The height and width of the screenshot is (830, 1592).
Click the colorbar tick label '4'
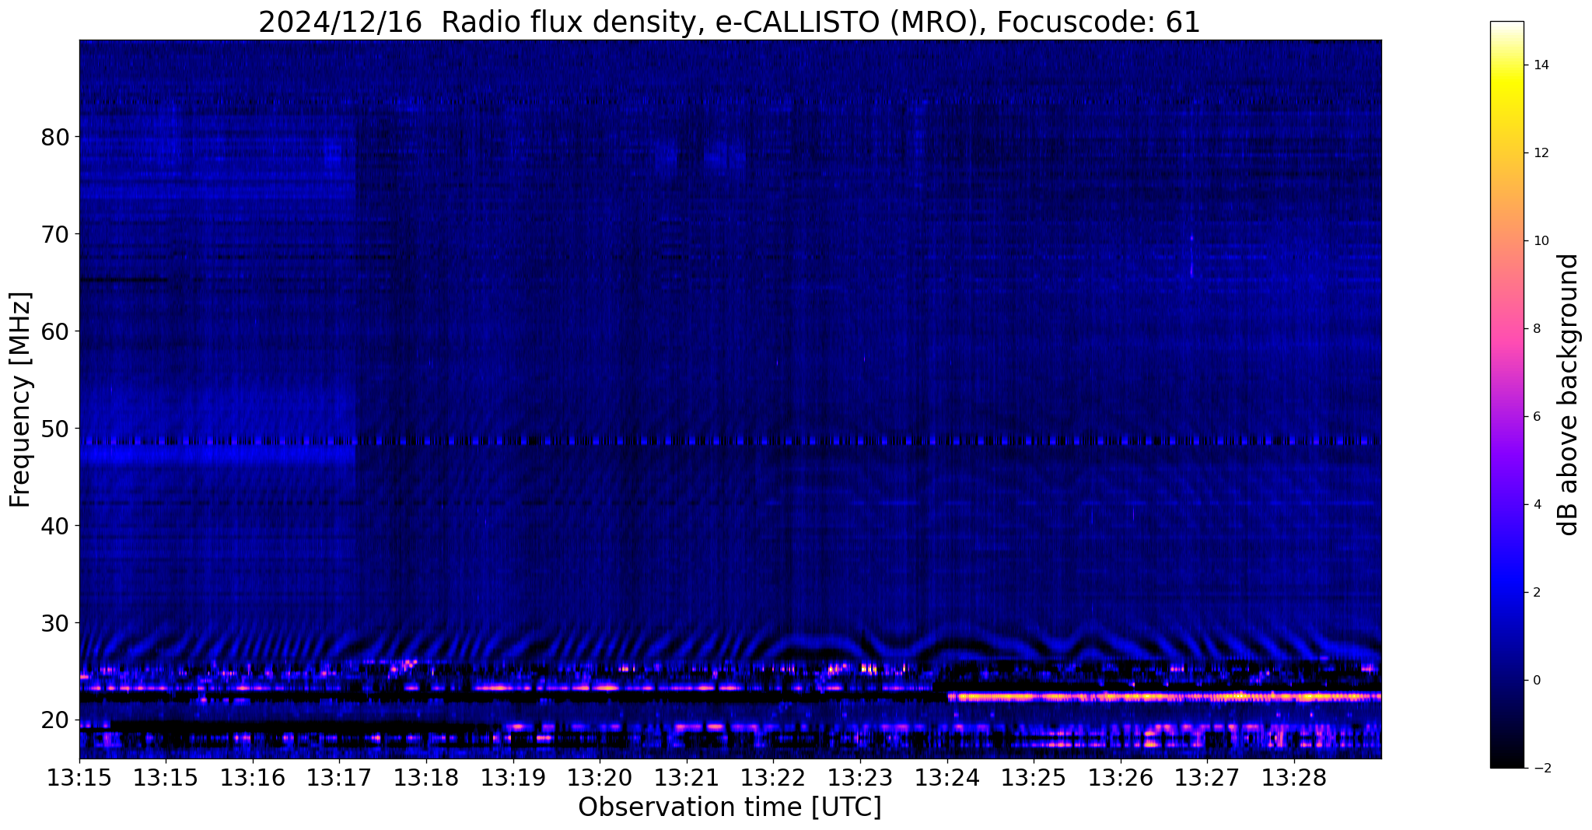coord(1537,505)
